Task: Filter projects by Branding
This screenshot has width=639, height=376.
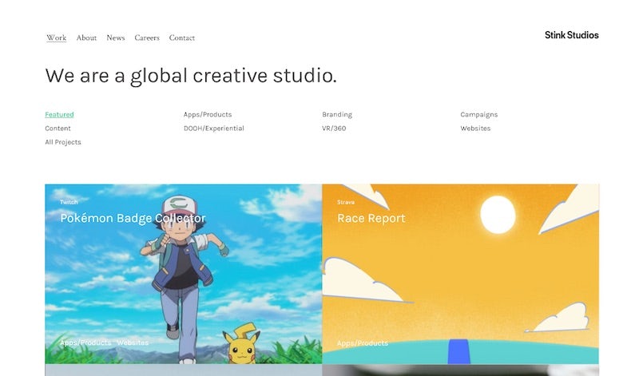Action: [337, 115]
